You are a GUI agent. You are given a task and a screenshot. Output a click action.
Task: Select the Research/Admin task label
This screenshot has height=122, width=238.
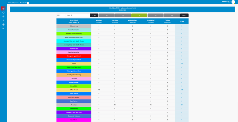(x=74, y=82)
